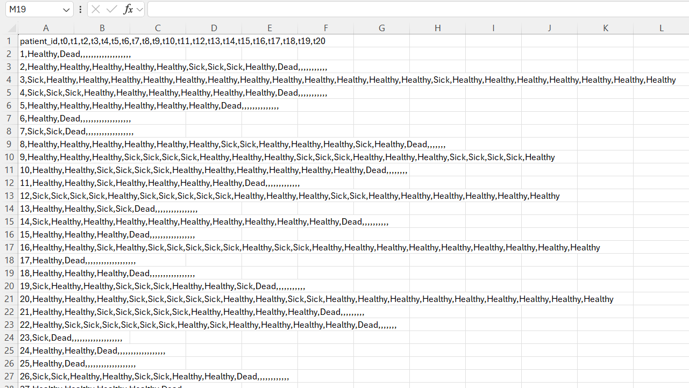Image resolution: width=689 pixels, height=388 pixels.
Task: Click patient 19 row starting "19,Sick"
Action: (163, 286)
